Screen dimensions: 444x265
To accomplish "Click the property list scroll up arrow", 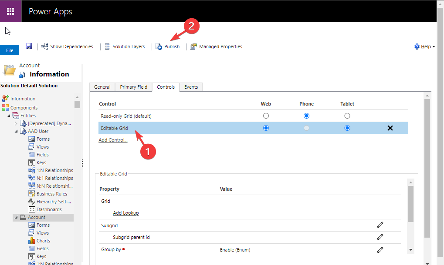I will (x=410, y=182).
